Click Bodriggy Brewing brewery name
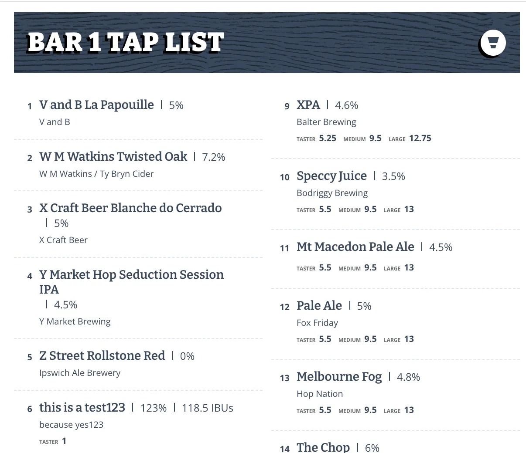The height and width of the screenshot is (453, 526). click(x=332, y=193)
